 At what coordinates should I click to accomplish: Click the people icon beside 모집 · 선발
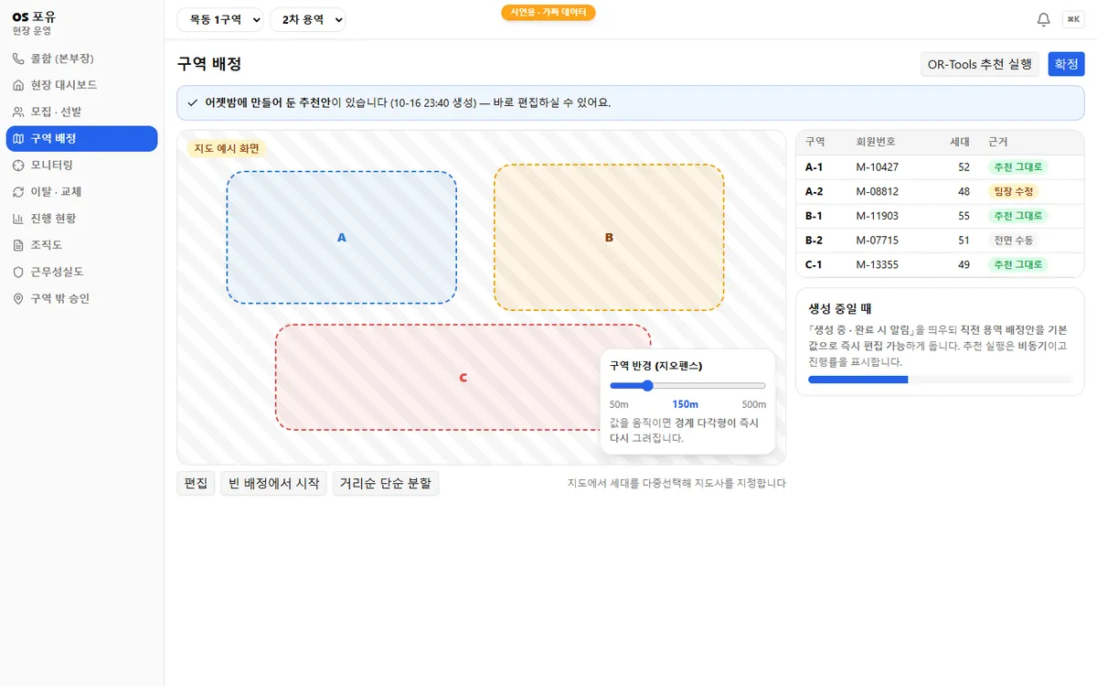[18, 112]
